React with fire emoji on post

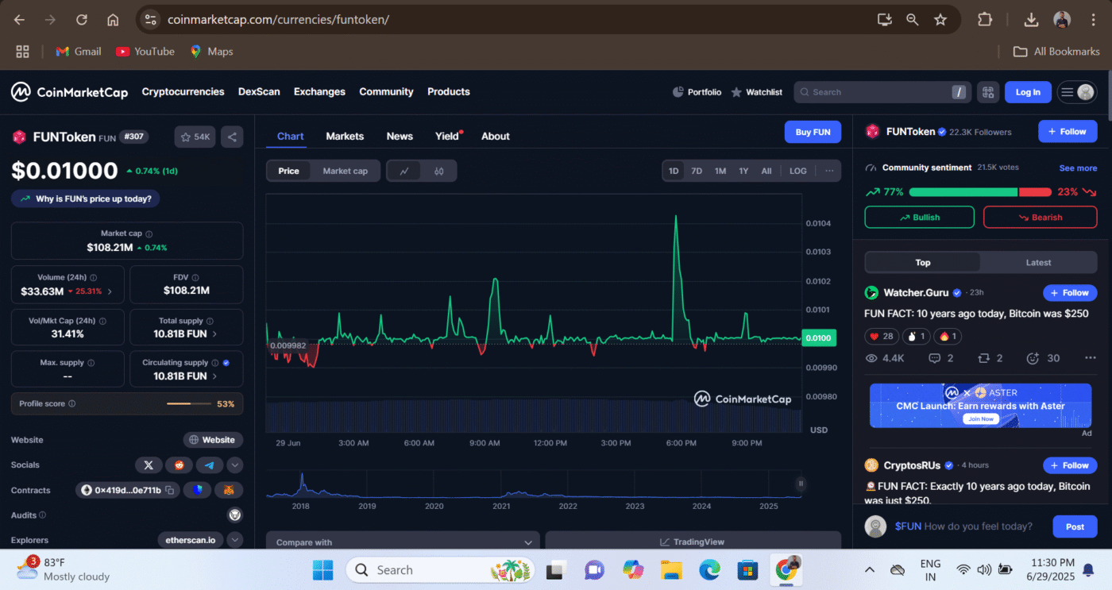(947, 337)
